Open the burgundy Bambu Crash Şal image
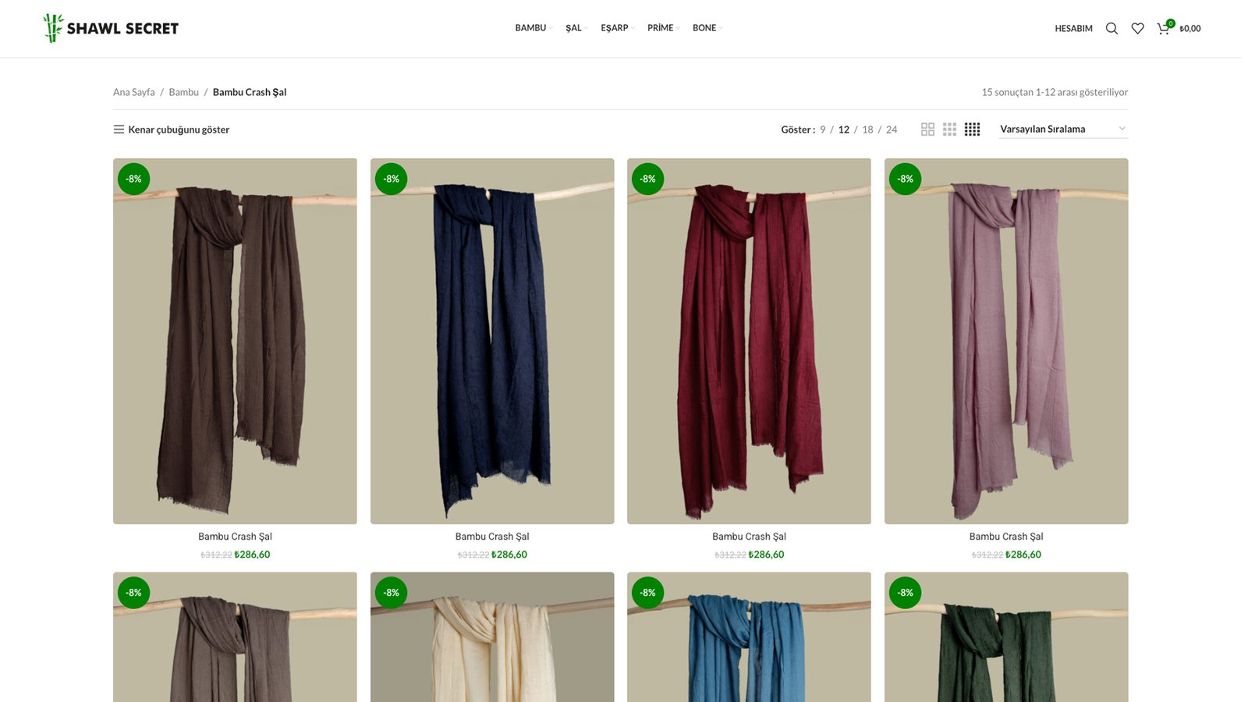This screenshot has height=702, width=1248. pyautogui.click(x=749, y=341)
